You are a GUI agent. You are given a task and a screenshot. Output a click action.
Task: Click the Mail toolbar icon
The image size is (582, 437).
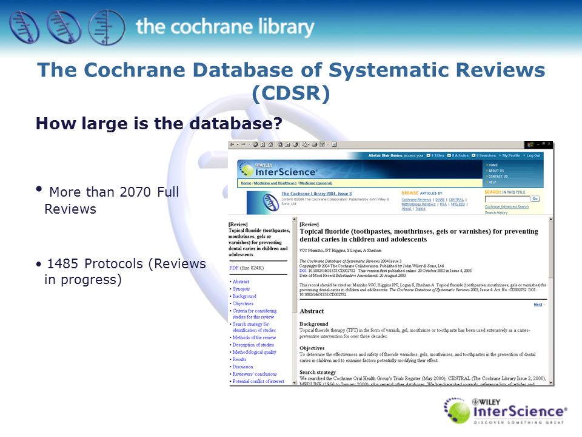305,144
